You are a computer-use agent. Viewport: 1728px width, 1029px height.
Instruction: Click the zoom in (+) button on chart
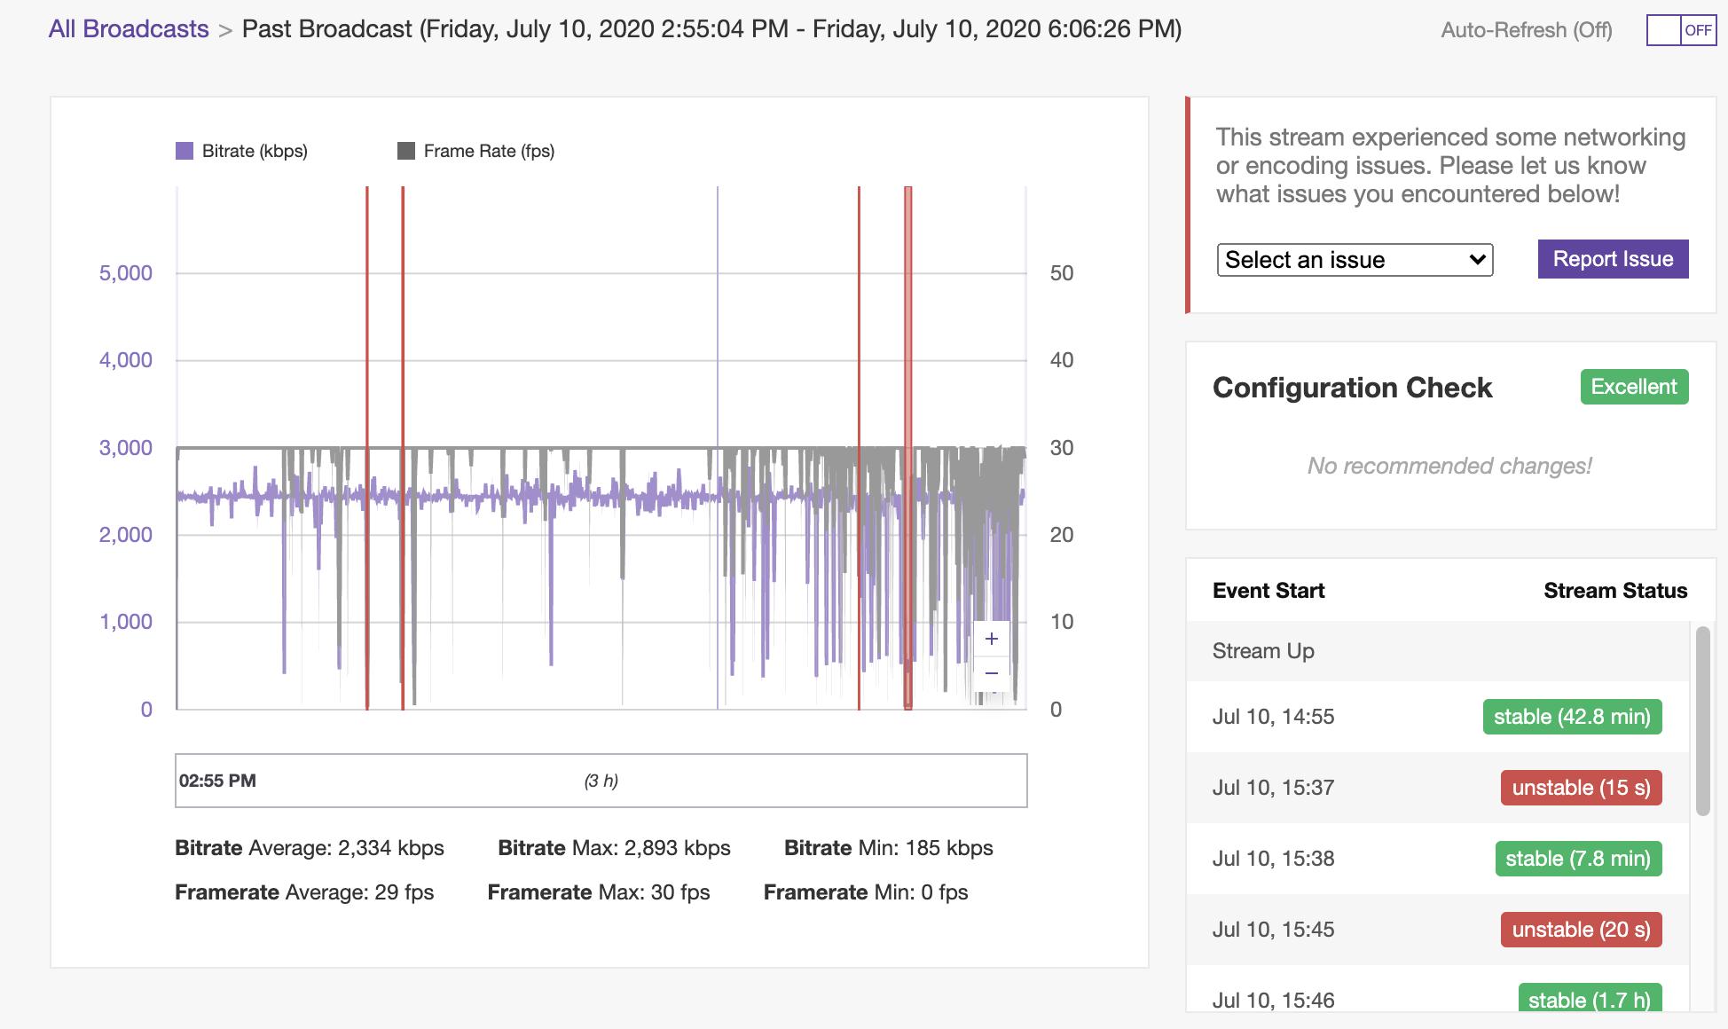pyautogui.click(x=992, y=638)
